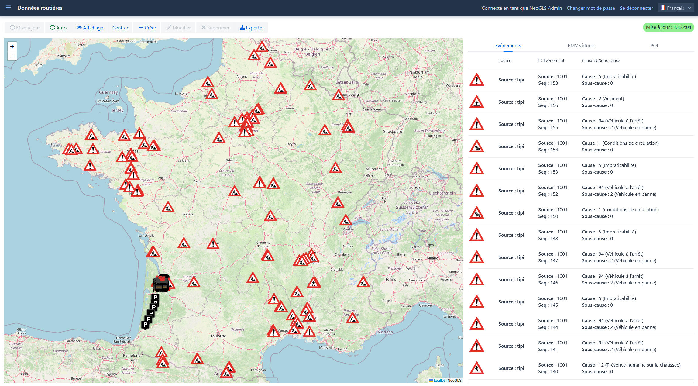Click the roadworks marker near Clermont-Ferrand
The height and width of the screenshot is (386, 698).
267,255
